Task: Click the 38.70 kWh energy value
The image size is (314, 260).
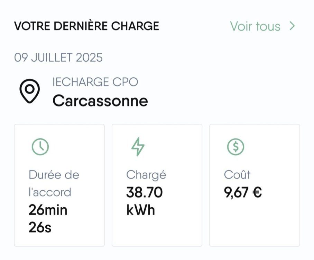Action: point(145,201)
